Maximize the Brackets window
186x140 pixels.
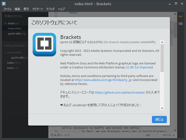[x=176, y=4]
